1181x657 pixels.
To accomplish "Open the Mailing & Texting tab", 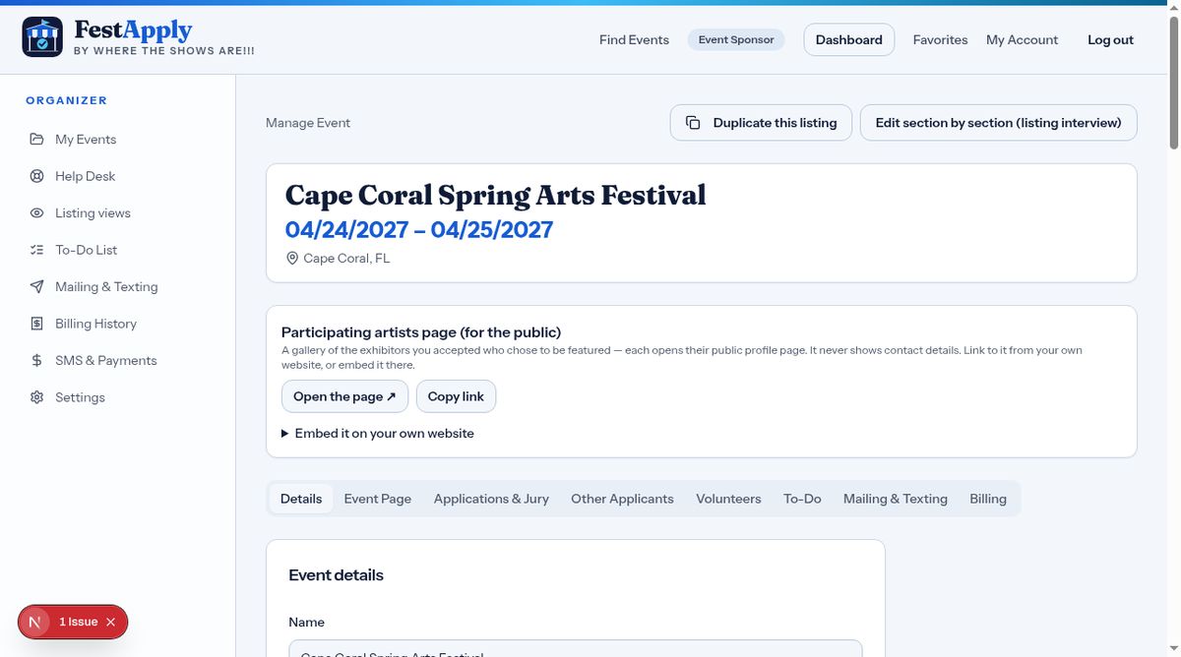I will [x=896, y=499].
